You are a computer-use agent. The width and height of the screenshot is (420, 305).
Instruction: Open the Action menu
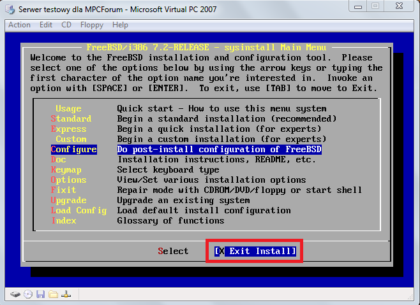point(19,25)
